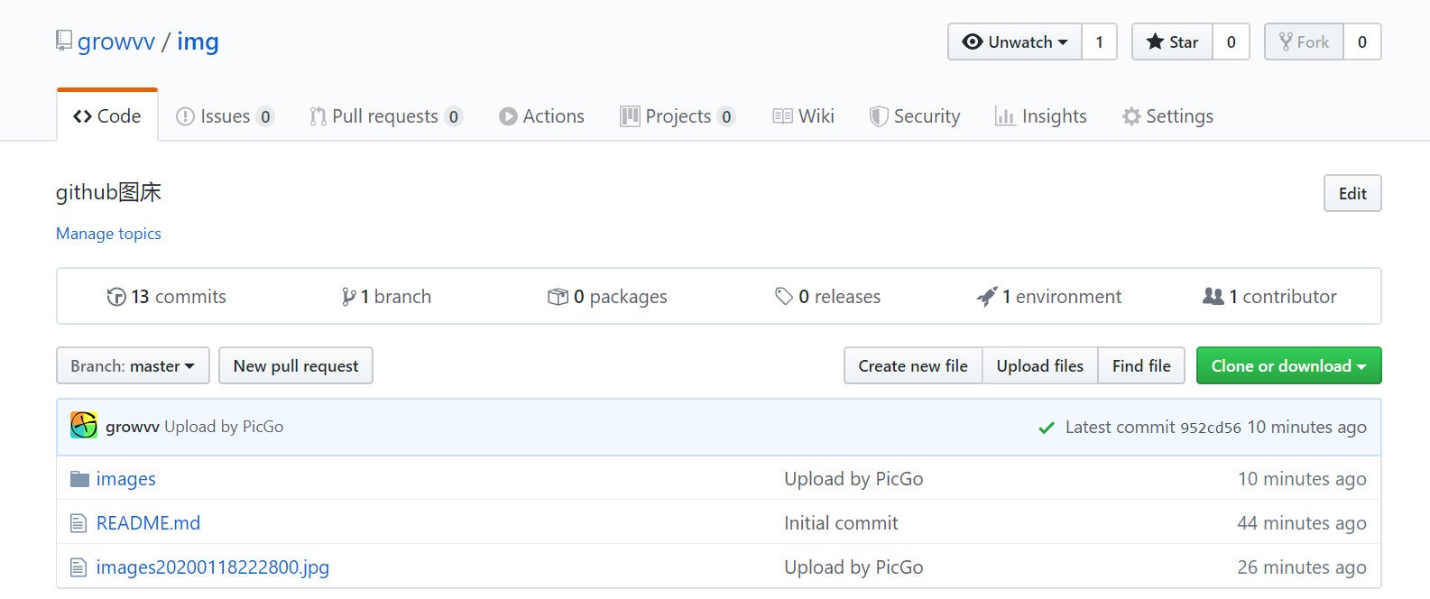
Task: Click the Upload files button
Action: click(x=1040, y=365)
